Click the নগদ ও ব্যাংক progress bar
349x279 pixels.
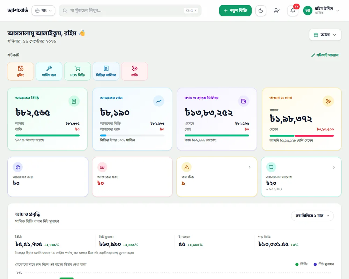click(x=217, y=135)
